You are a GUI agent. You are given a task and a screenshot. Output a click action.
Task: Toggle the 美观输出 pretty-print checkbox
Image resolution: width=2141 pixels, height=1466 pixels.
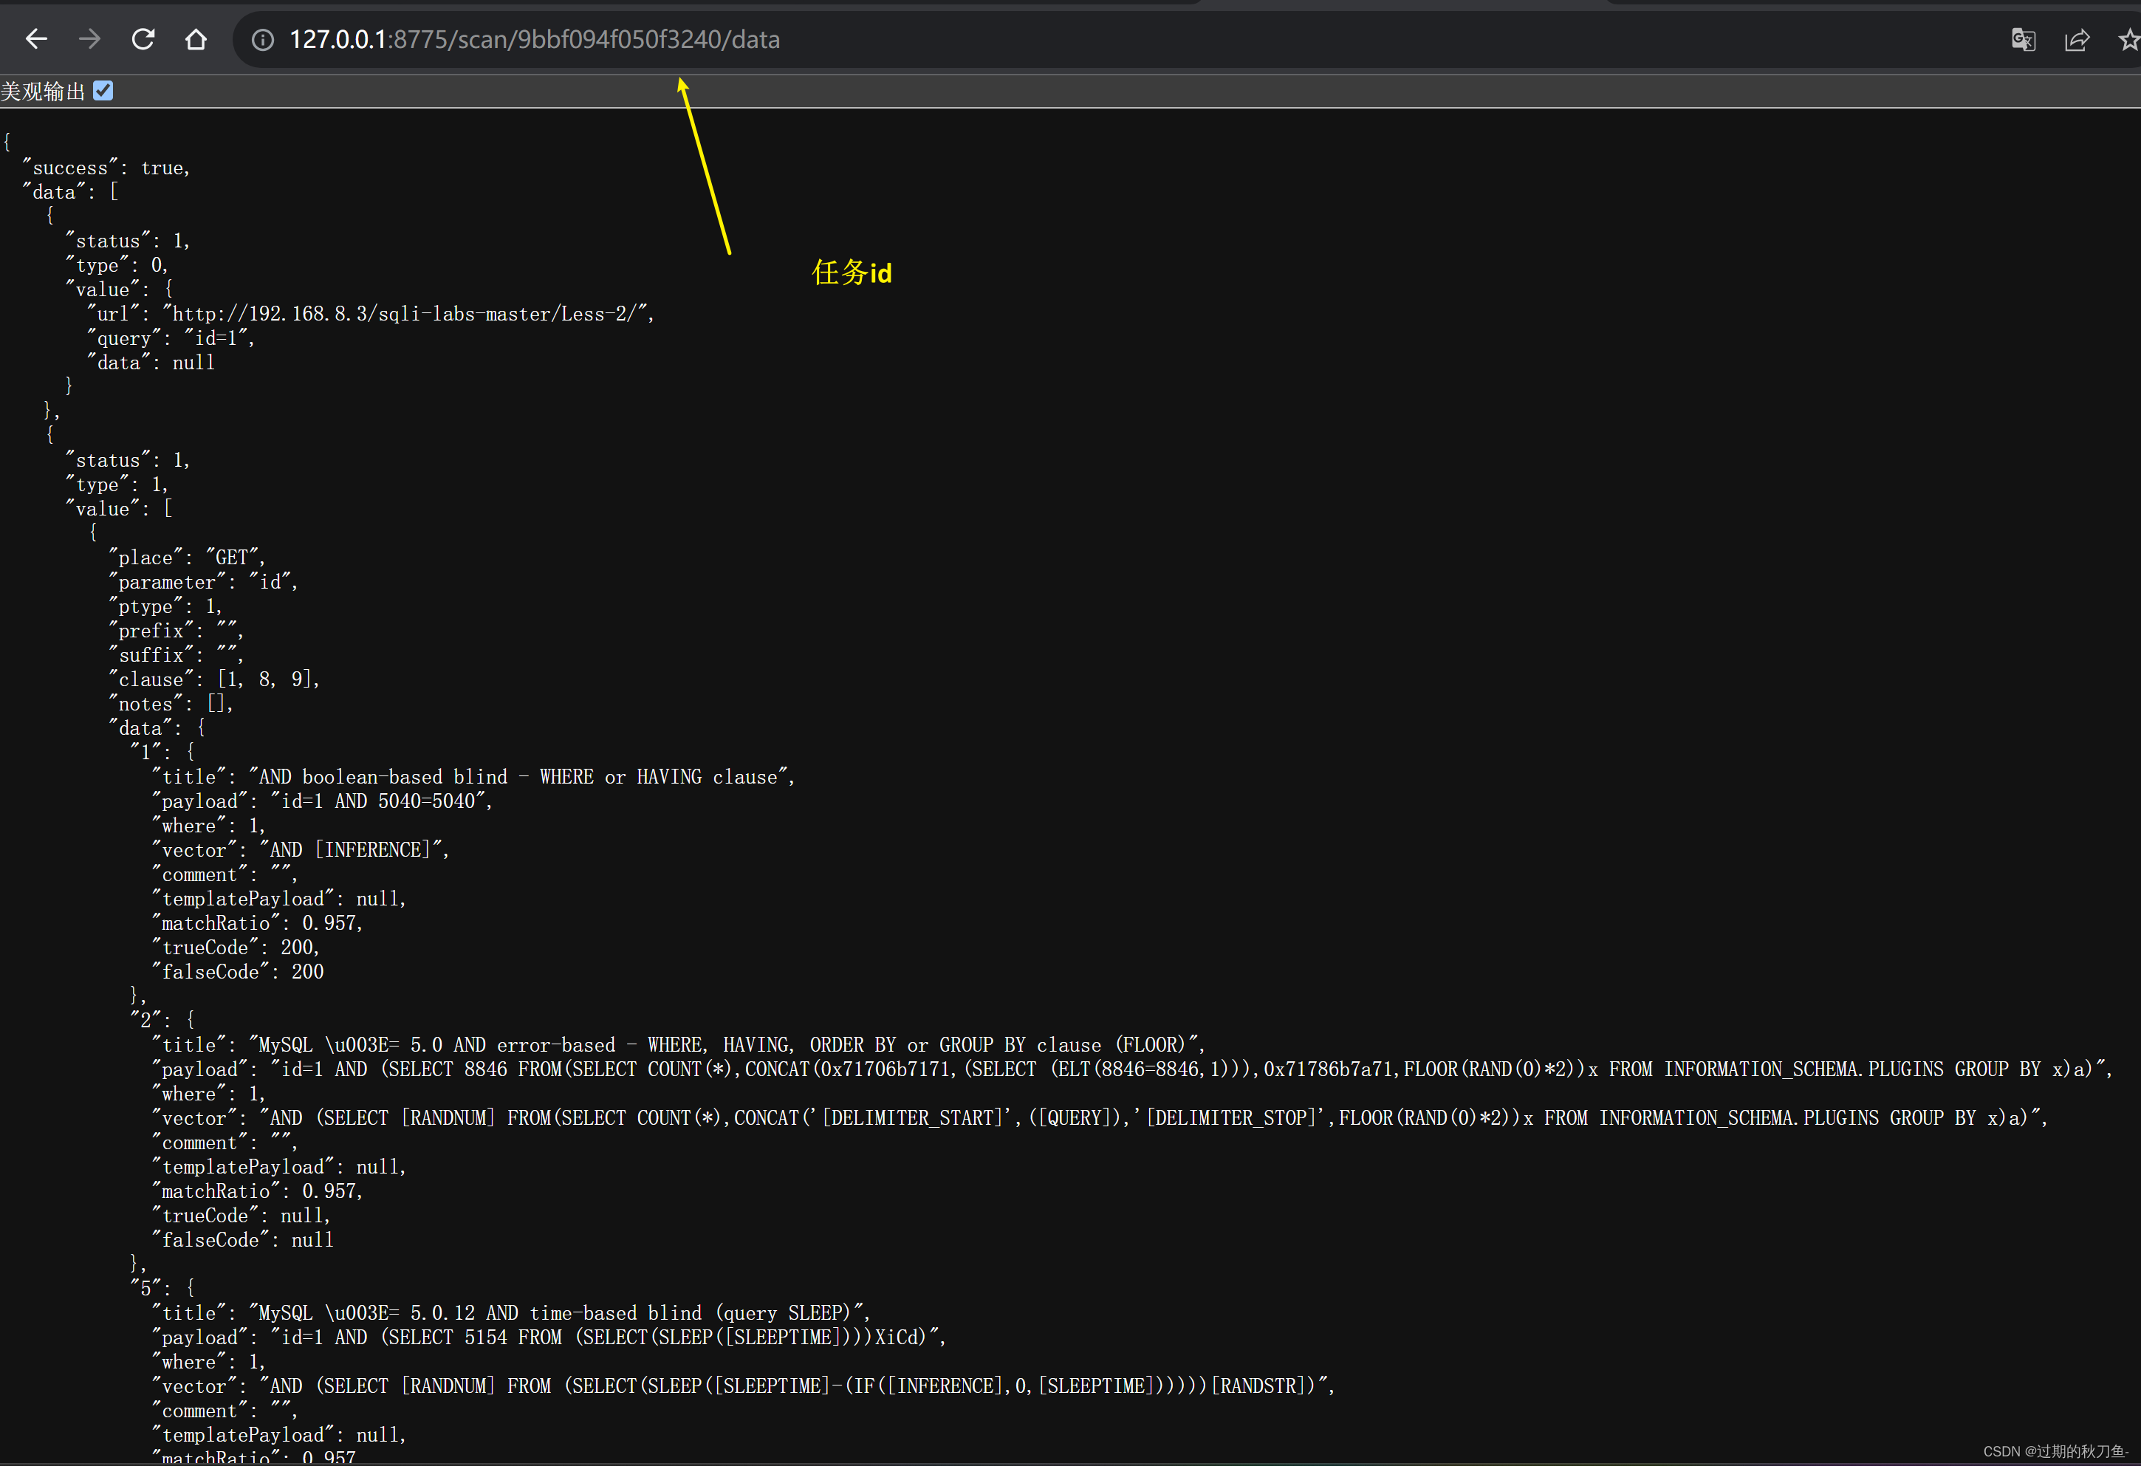pos(103,90)
